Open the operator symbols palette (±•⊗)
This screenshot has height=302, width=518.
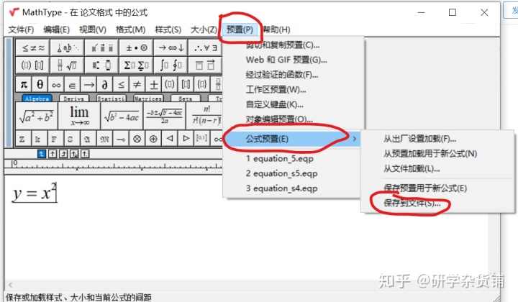point(137,48)
